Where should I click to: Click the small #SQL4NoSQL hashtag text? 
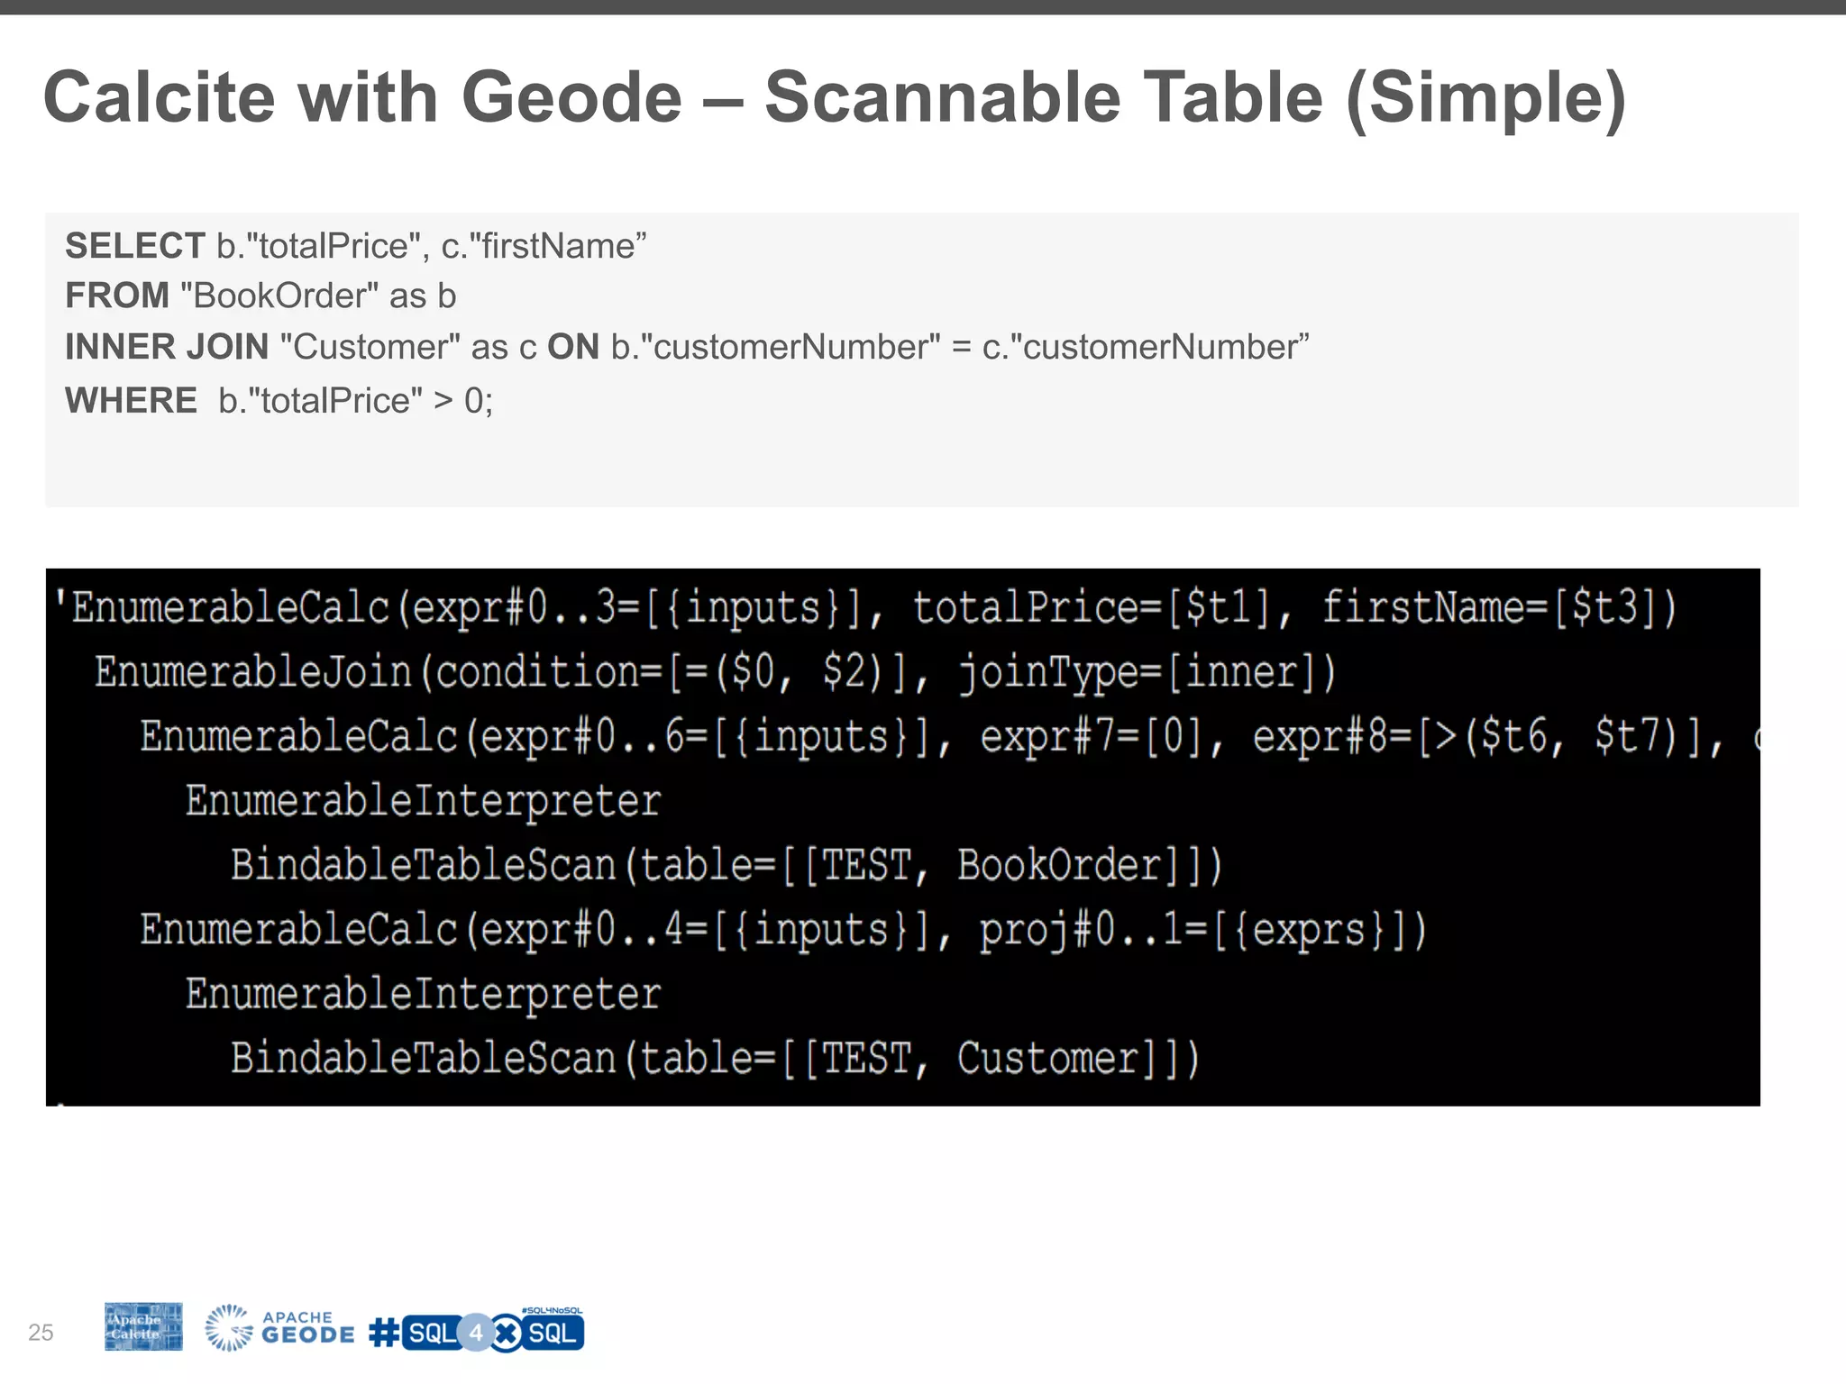click(552, 1311)
